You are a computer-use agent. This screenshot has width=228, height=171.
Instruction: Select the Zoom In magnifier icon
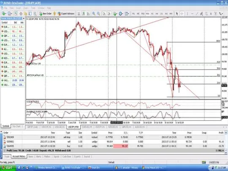point(94,14)
